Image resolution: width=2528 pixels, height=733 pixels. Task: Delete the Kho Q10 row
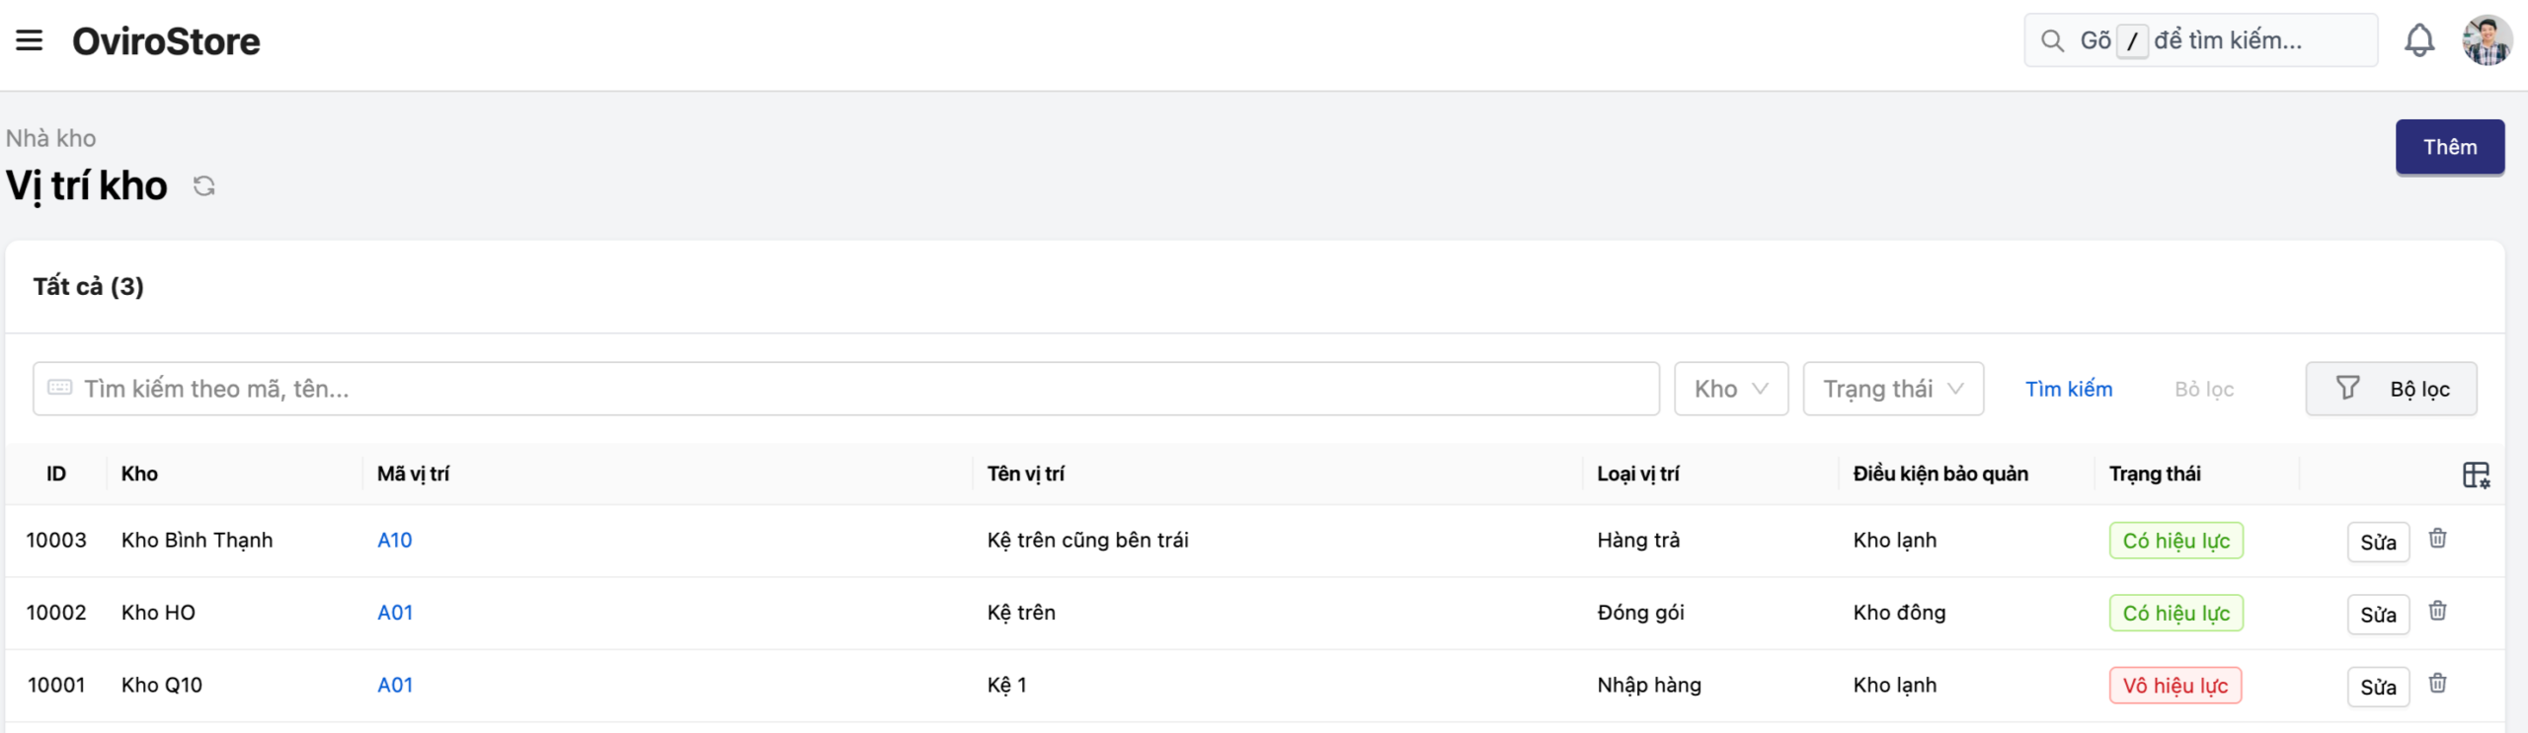pyautogui.click(x=2437, y=683)
